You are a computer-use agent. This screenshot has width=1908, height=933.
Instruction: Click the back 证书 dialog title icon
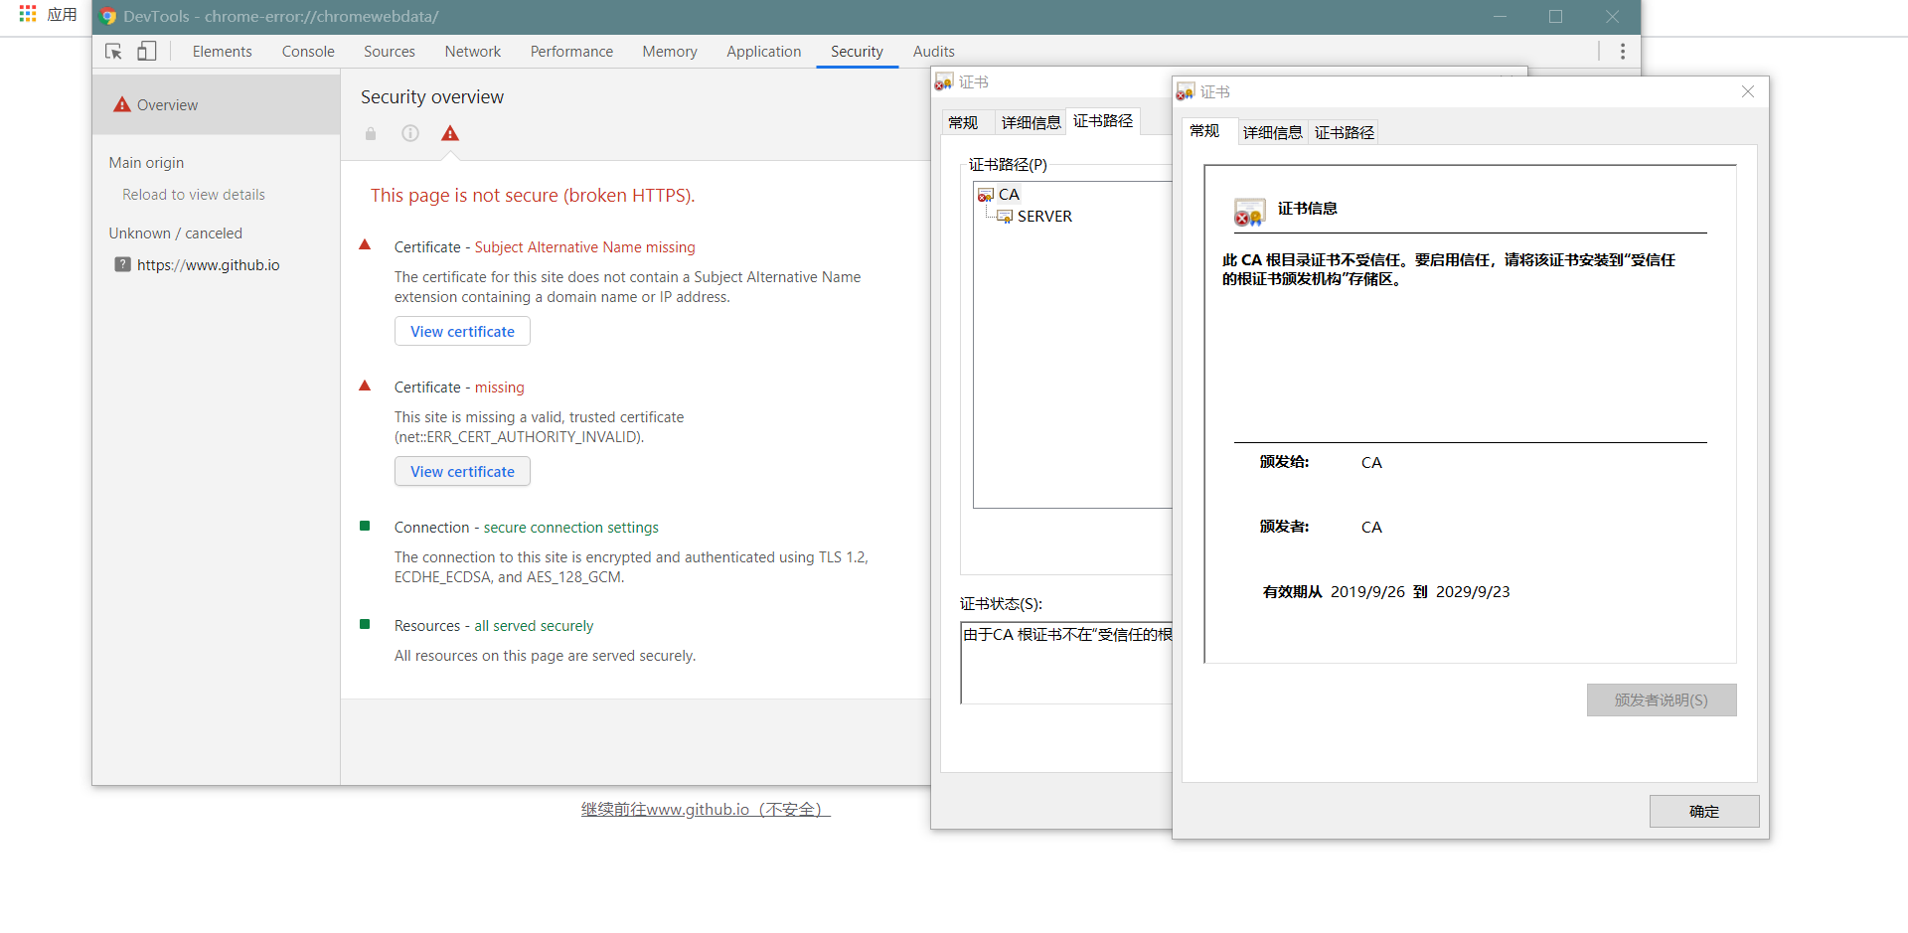[x=944, y=81]
